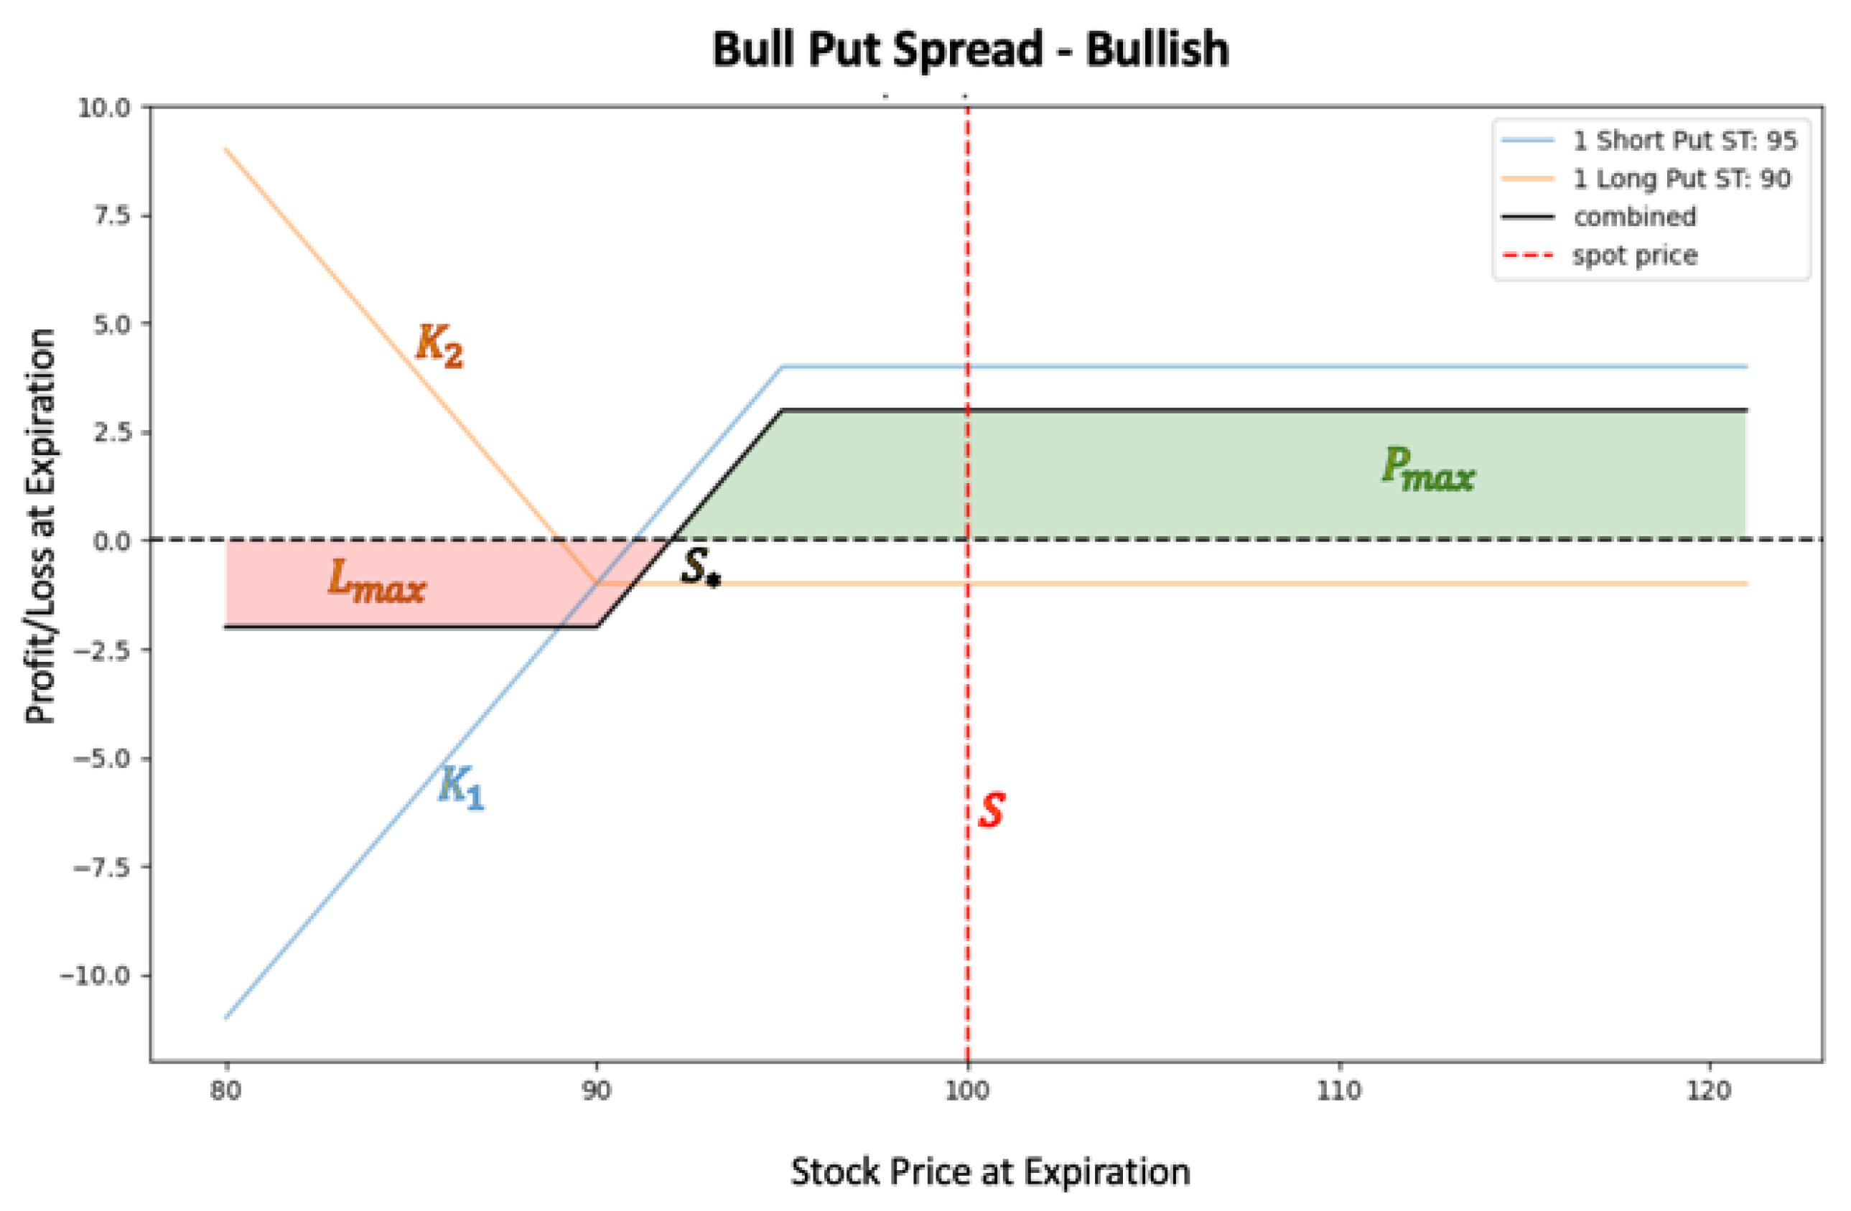Click the green Pmax label in profit area
The width and height of the screenshot is (1851, 1211).
(1428, 469)
